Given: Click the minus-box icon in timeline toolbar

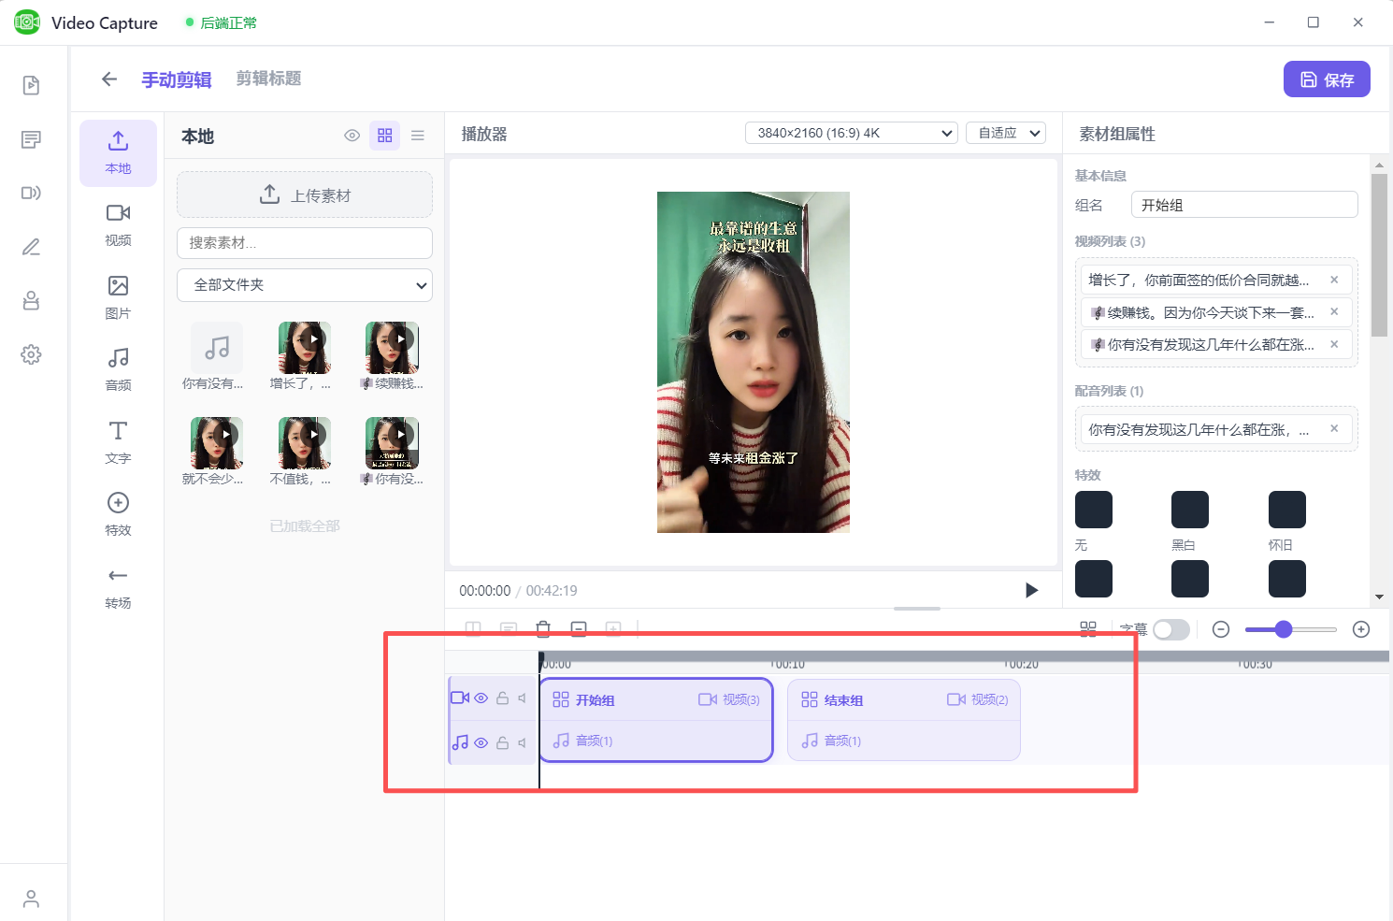Looking at the screenshot, I should (579, 629).
